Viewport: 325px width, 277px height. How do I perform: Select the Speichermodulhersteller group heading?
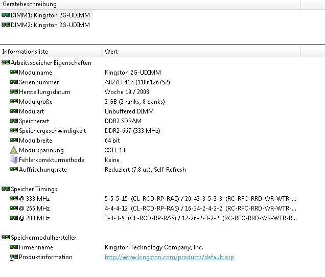(43, 238)
